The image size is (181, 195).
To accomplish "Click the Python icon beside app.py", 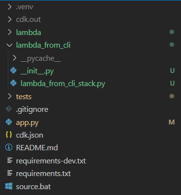I will [9, 122].
